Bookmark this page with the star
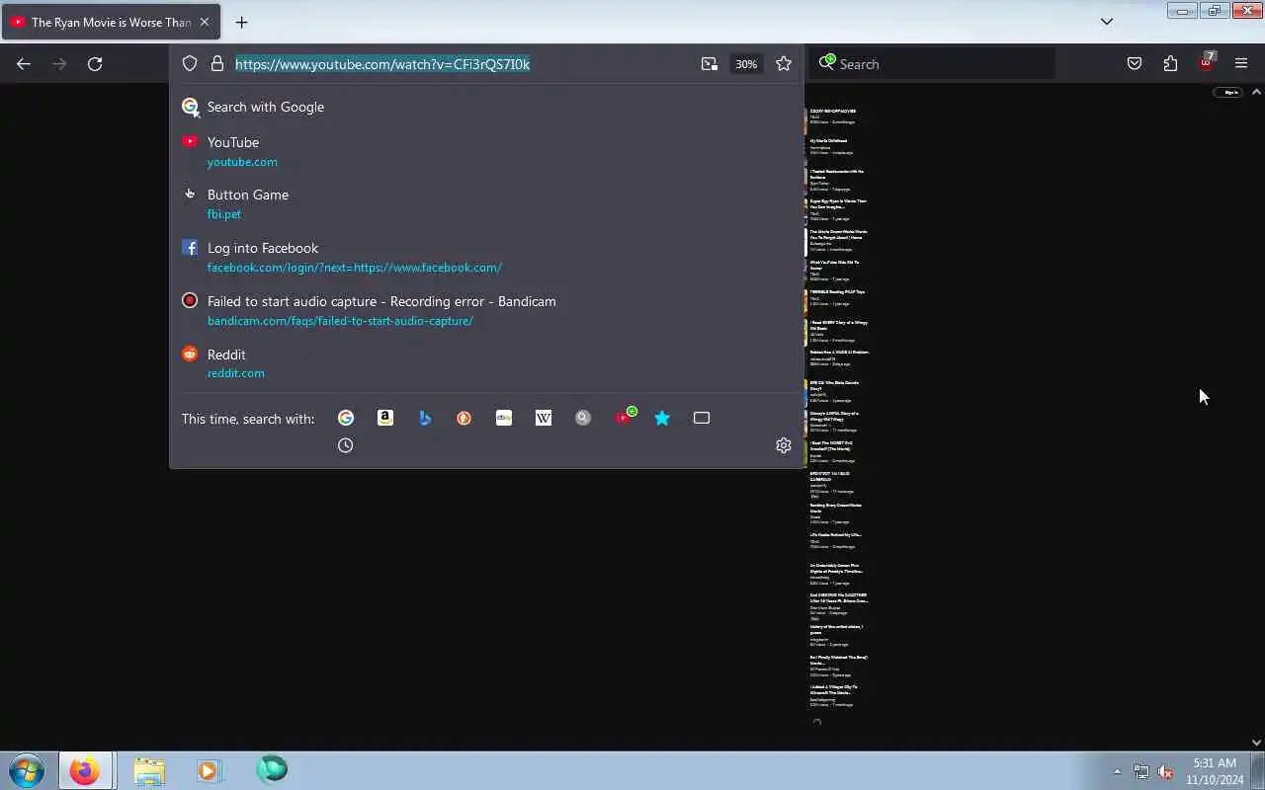 coord(784,64)
